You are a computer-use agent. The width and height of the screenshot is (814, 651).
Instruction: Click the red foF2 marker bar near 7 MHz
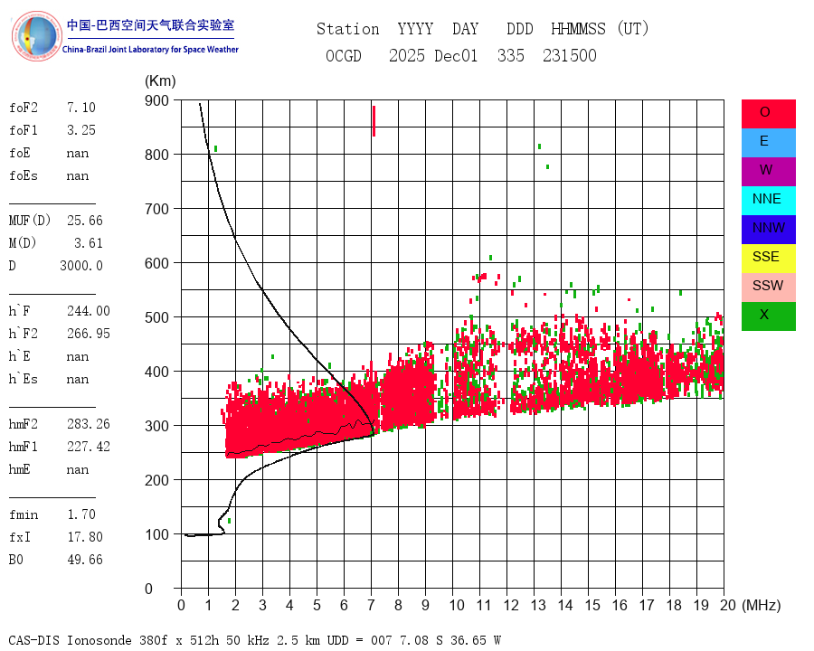[x=374, y=121]
